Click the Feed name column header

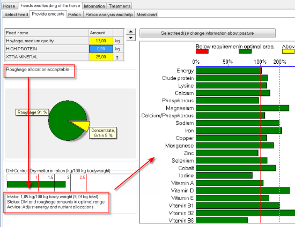tap(47, 33)
